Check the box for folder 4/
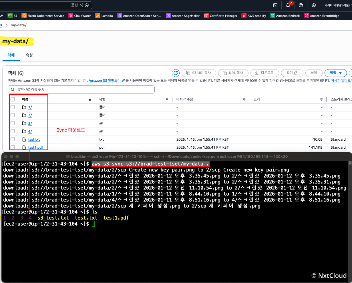352x283 pixels. [x=13, y=131]
